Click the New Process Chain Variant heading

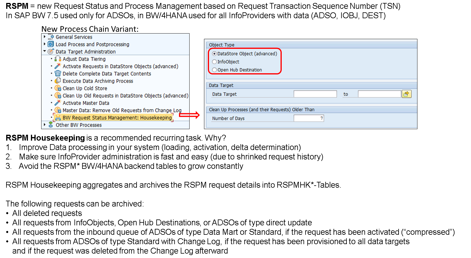pos(90,29)
